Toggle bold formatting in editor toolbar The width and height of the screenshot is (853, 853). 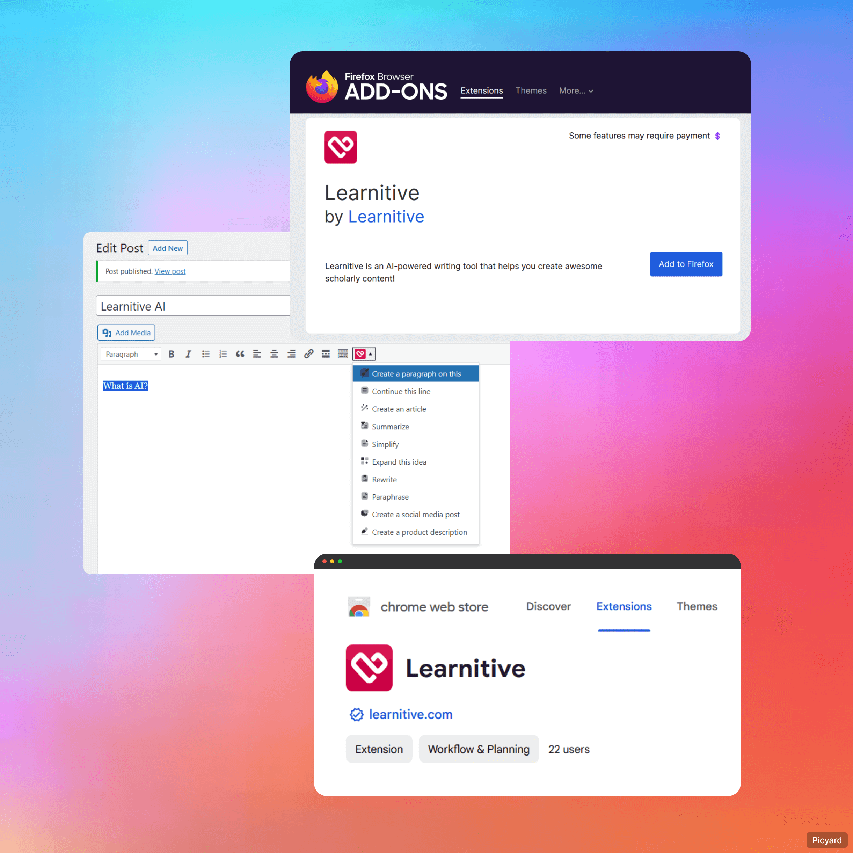[171, 354]
